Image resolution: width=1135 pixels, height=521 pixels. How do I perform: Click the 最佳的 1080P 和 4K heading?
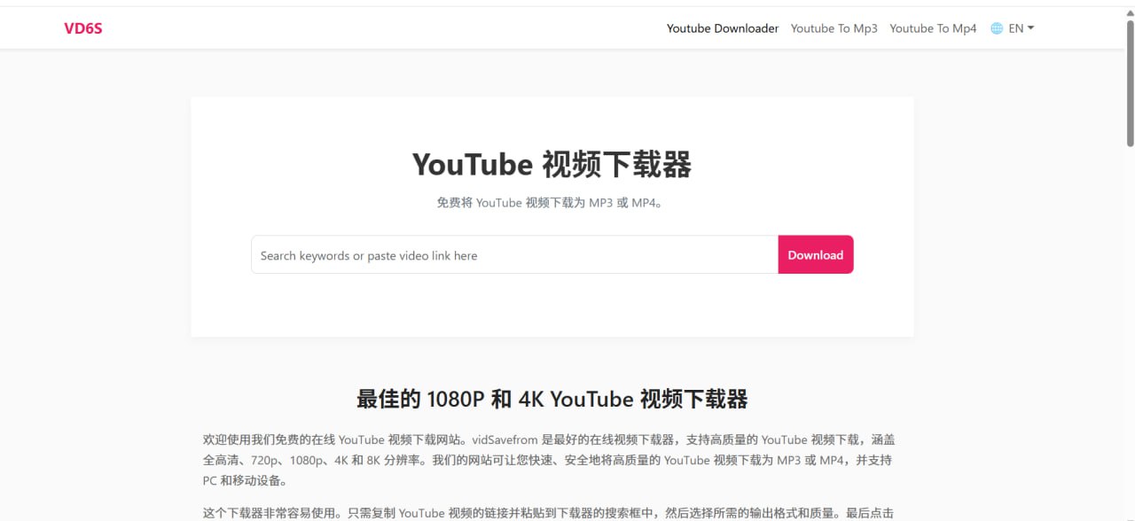coord(552,399)
